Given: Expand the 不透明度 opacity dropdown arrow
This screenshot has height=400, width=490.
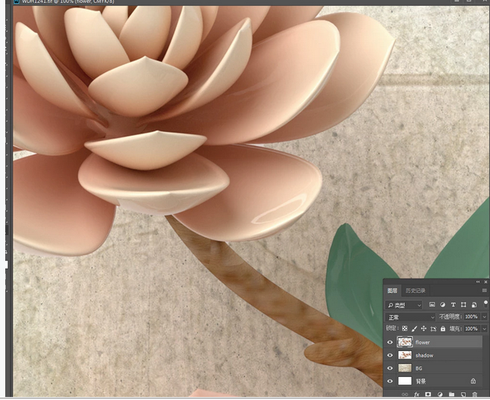Looking at the screenshot, I should click(485, 317).
